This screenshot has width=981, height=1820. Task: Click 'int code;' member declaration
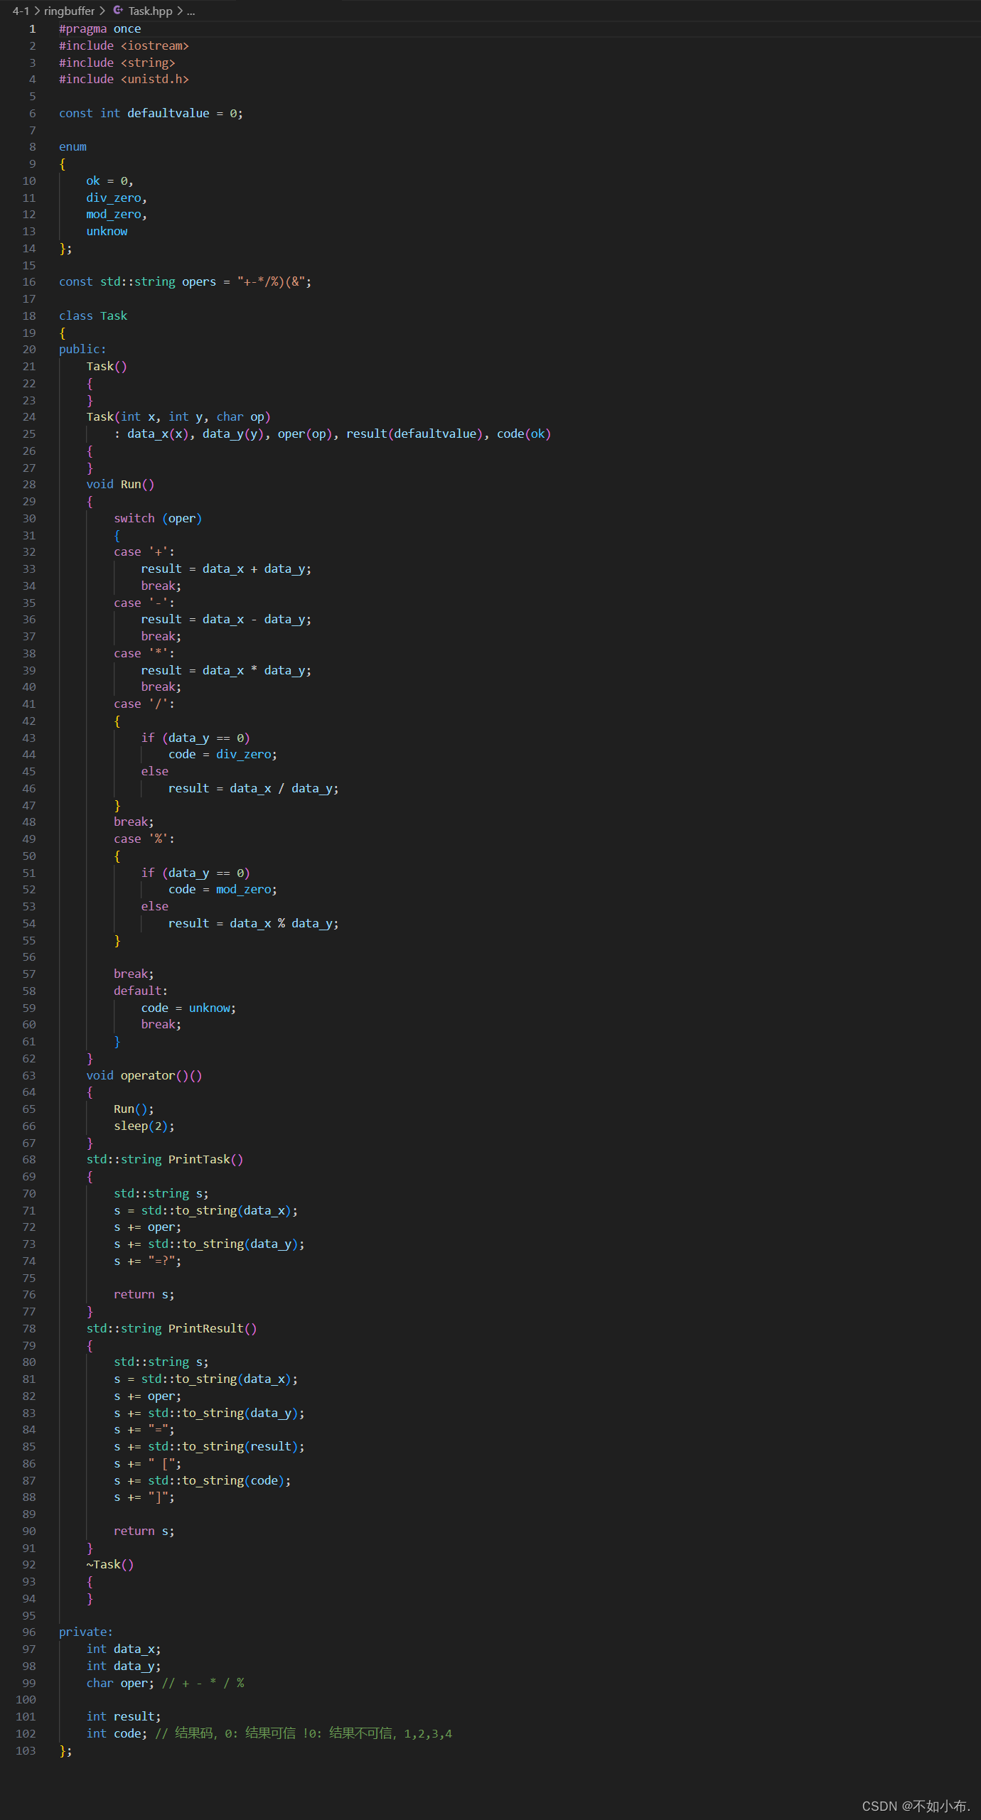[117, 1734]
